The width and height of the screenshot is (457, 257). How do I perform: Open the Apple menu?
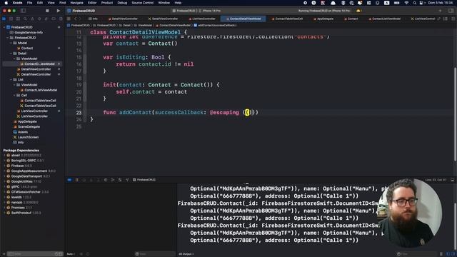pos(6,3)
